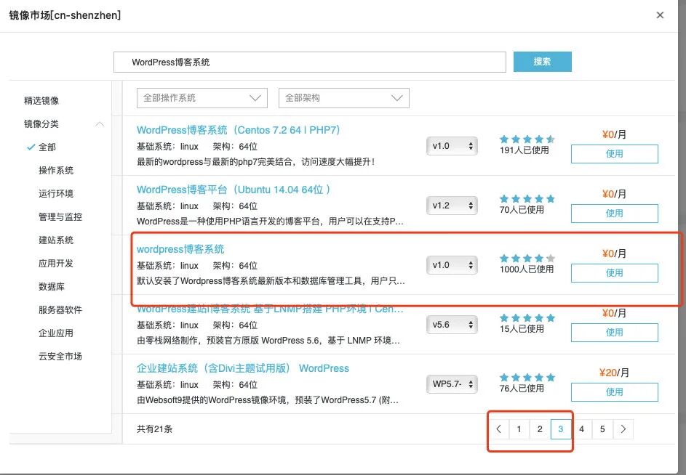This screenshot has width=686, height=475.
Task: Click the ¥20/月 price text
Action: 614,373
